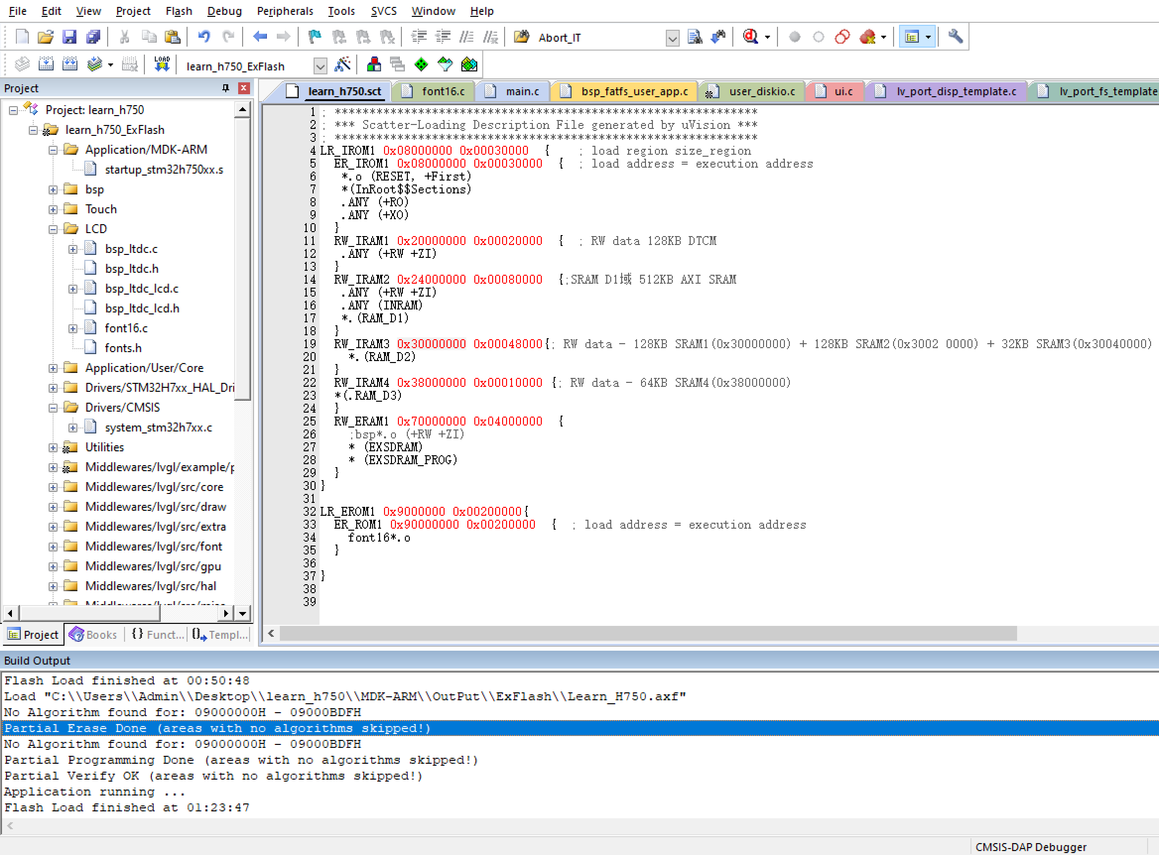Click the Navigate Forwards arrow
1159x855 pixels.
click(x=283, y=37)
